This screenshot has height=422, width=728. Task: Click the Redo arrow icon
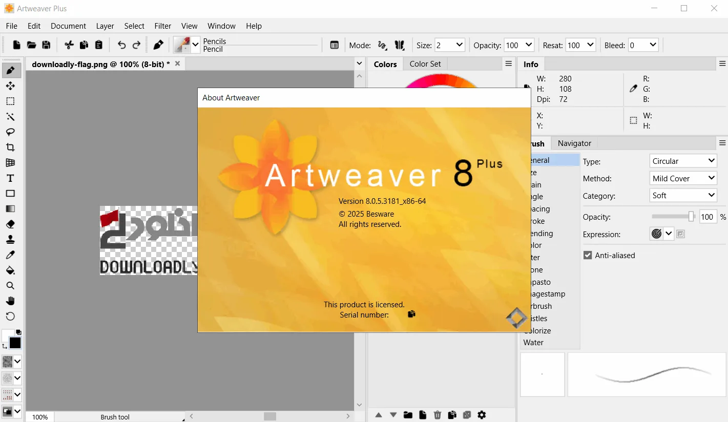[136, 45]
